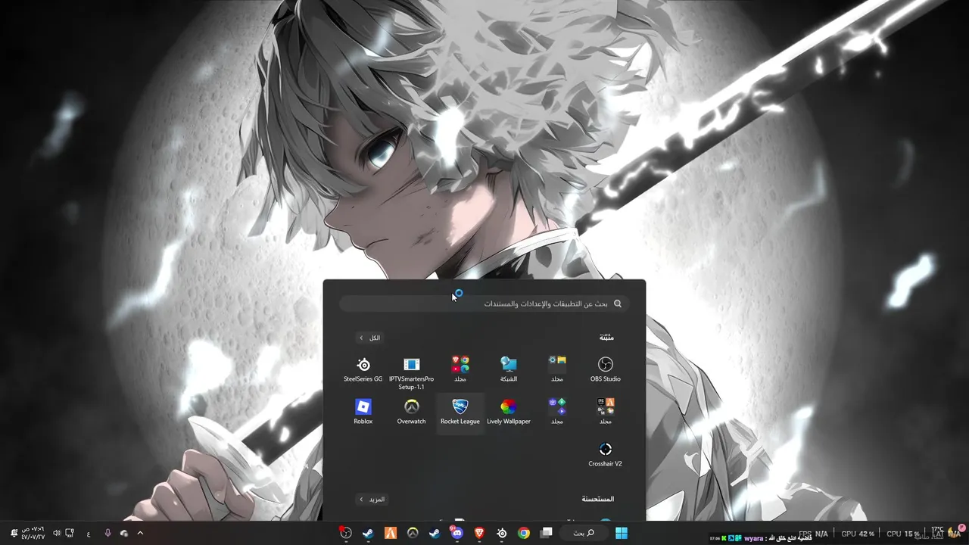Open OneDrive cloud tray icon
This screenshot has height=545, width=969.
[124, 534]
